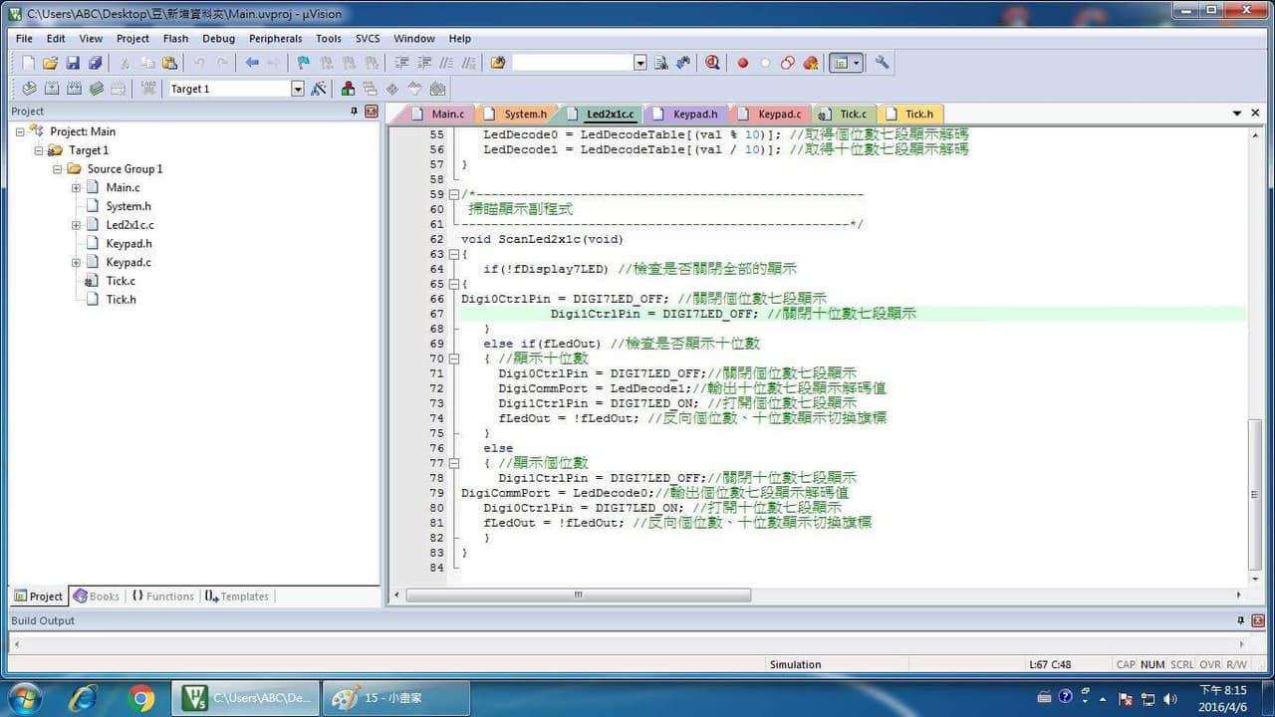
Task: Open the Peripherals menu
Action: point(275,39)
